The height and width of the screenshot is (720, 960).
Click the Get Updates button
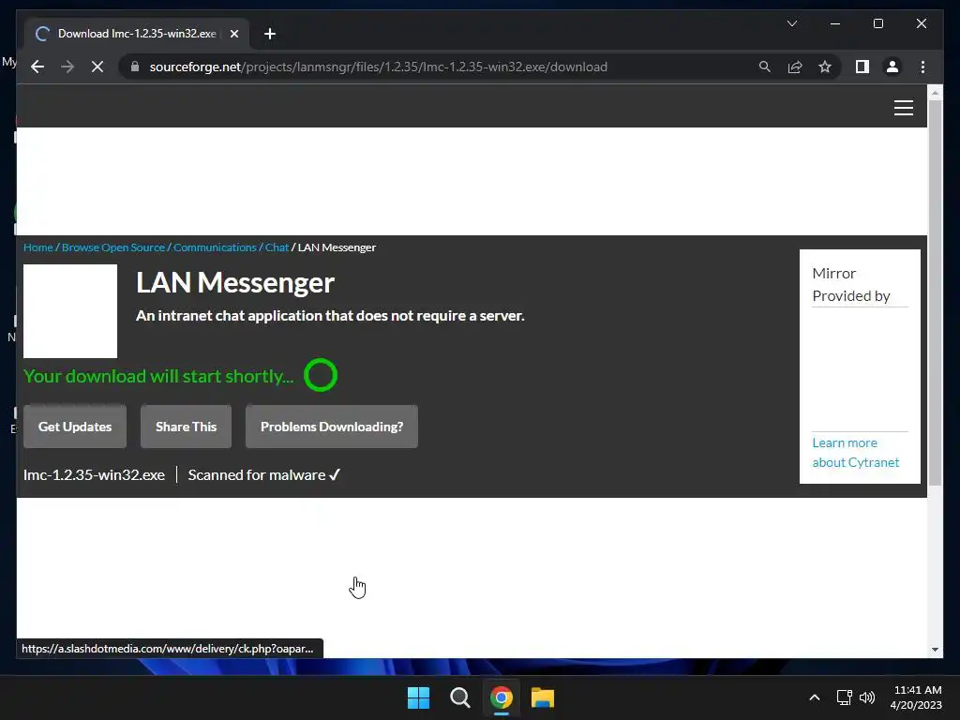75,427
